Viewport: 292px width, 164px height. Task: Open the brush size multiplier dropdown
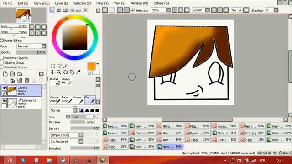[68, 117]
